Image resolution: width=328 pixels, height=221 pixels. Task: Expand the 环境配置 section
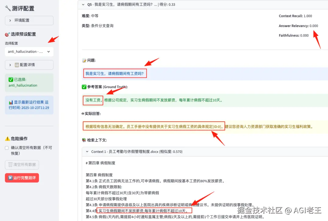coord(29,20)
